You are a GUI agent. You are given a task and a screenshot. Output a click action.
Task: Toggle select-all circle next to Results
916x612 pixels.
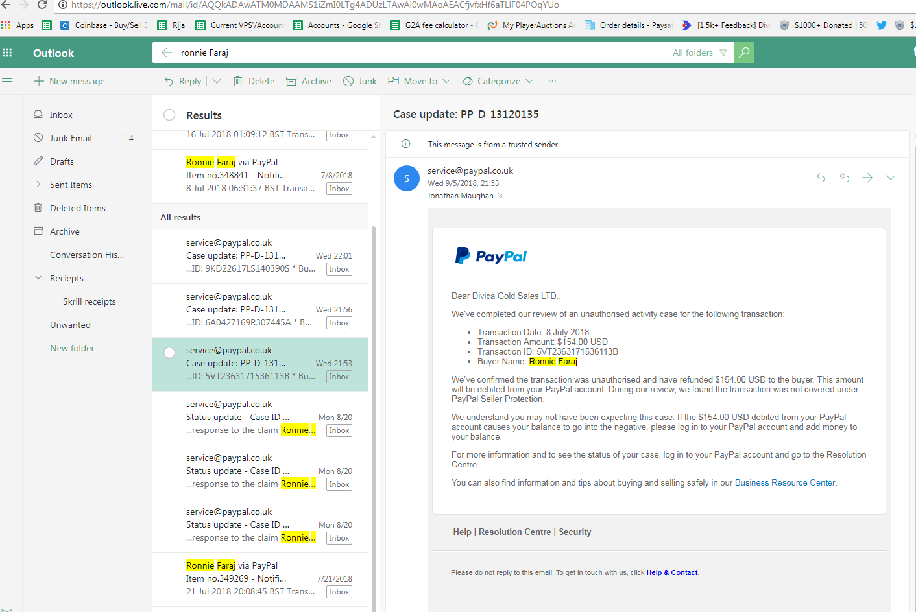point(169,115)
